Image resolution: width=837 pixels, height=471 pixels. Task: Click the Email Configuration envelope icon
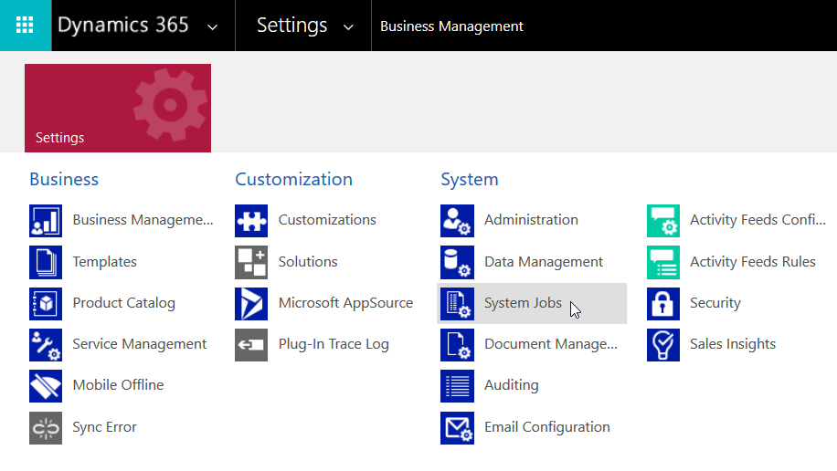pos(457,427)
